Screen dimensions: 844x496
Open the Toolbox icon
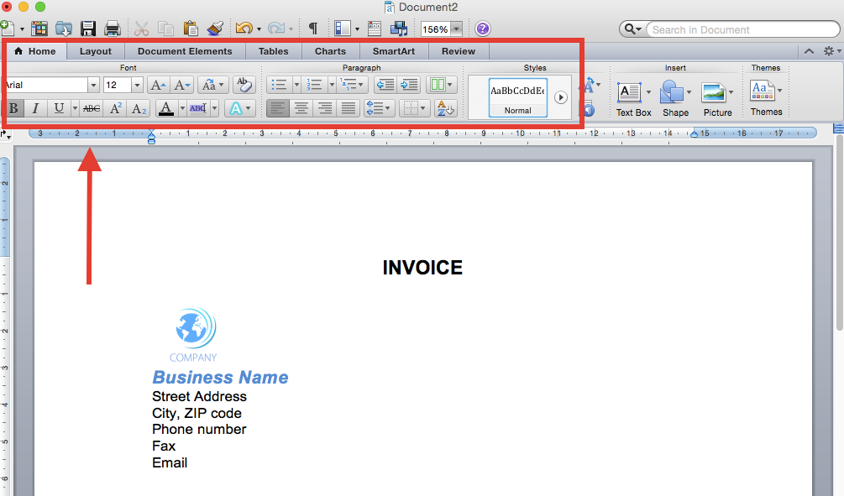point(374,29)
